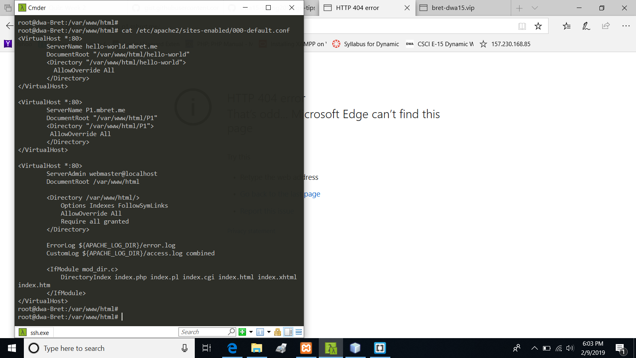Close the HTTP 404 error tab
The image size is (636, 358).
coord(407,8)
